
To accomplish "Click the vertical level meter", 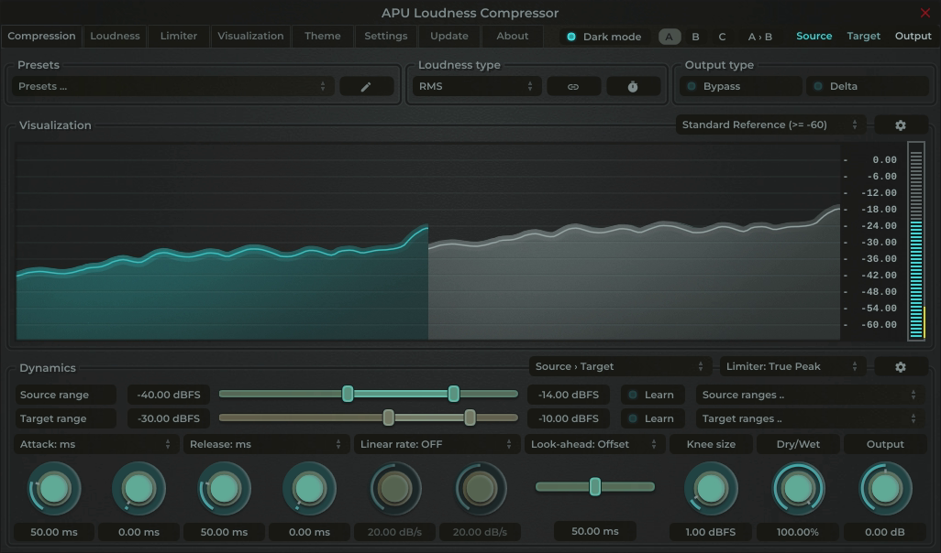I will click(916, 242).
